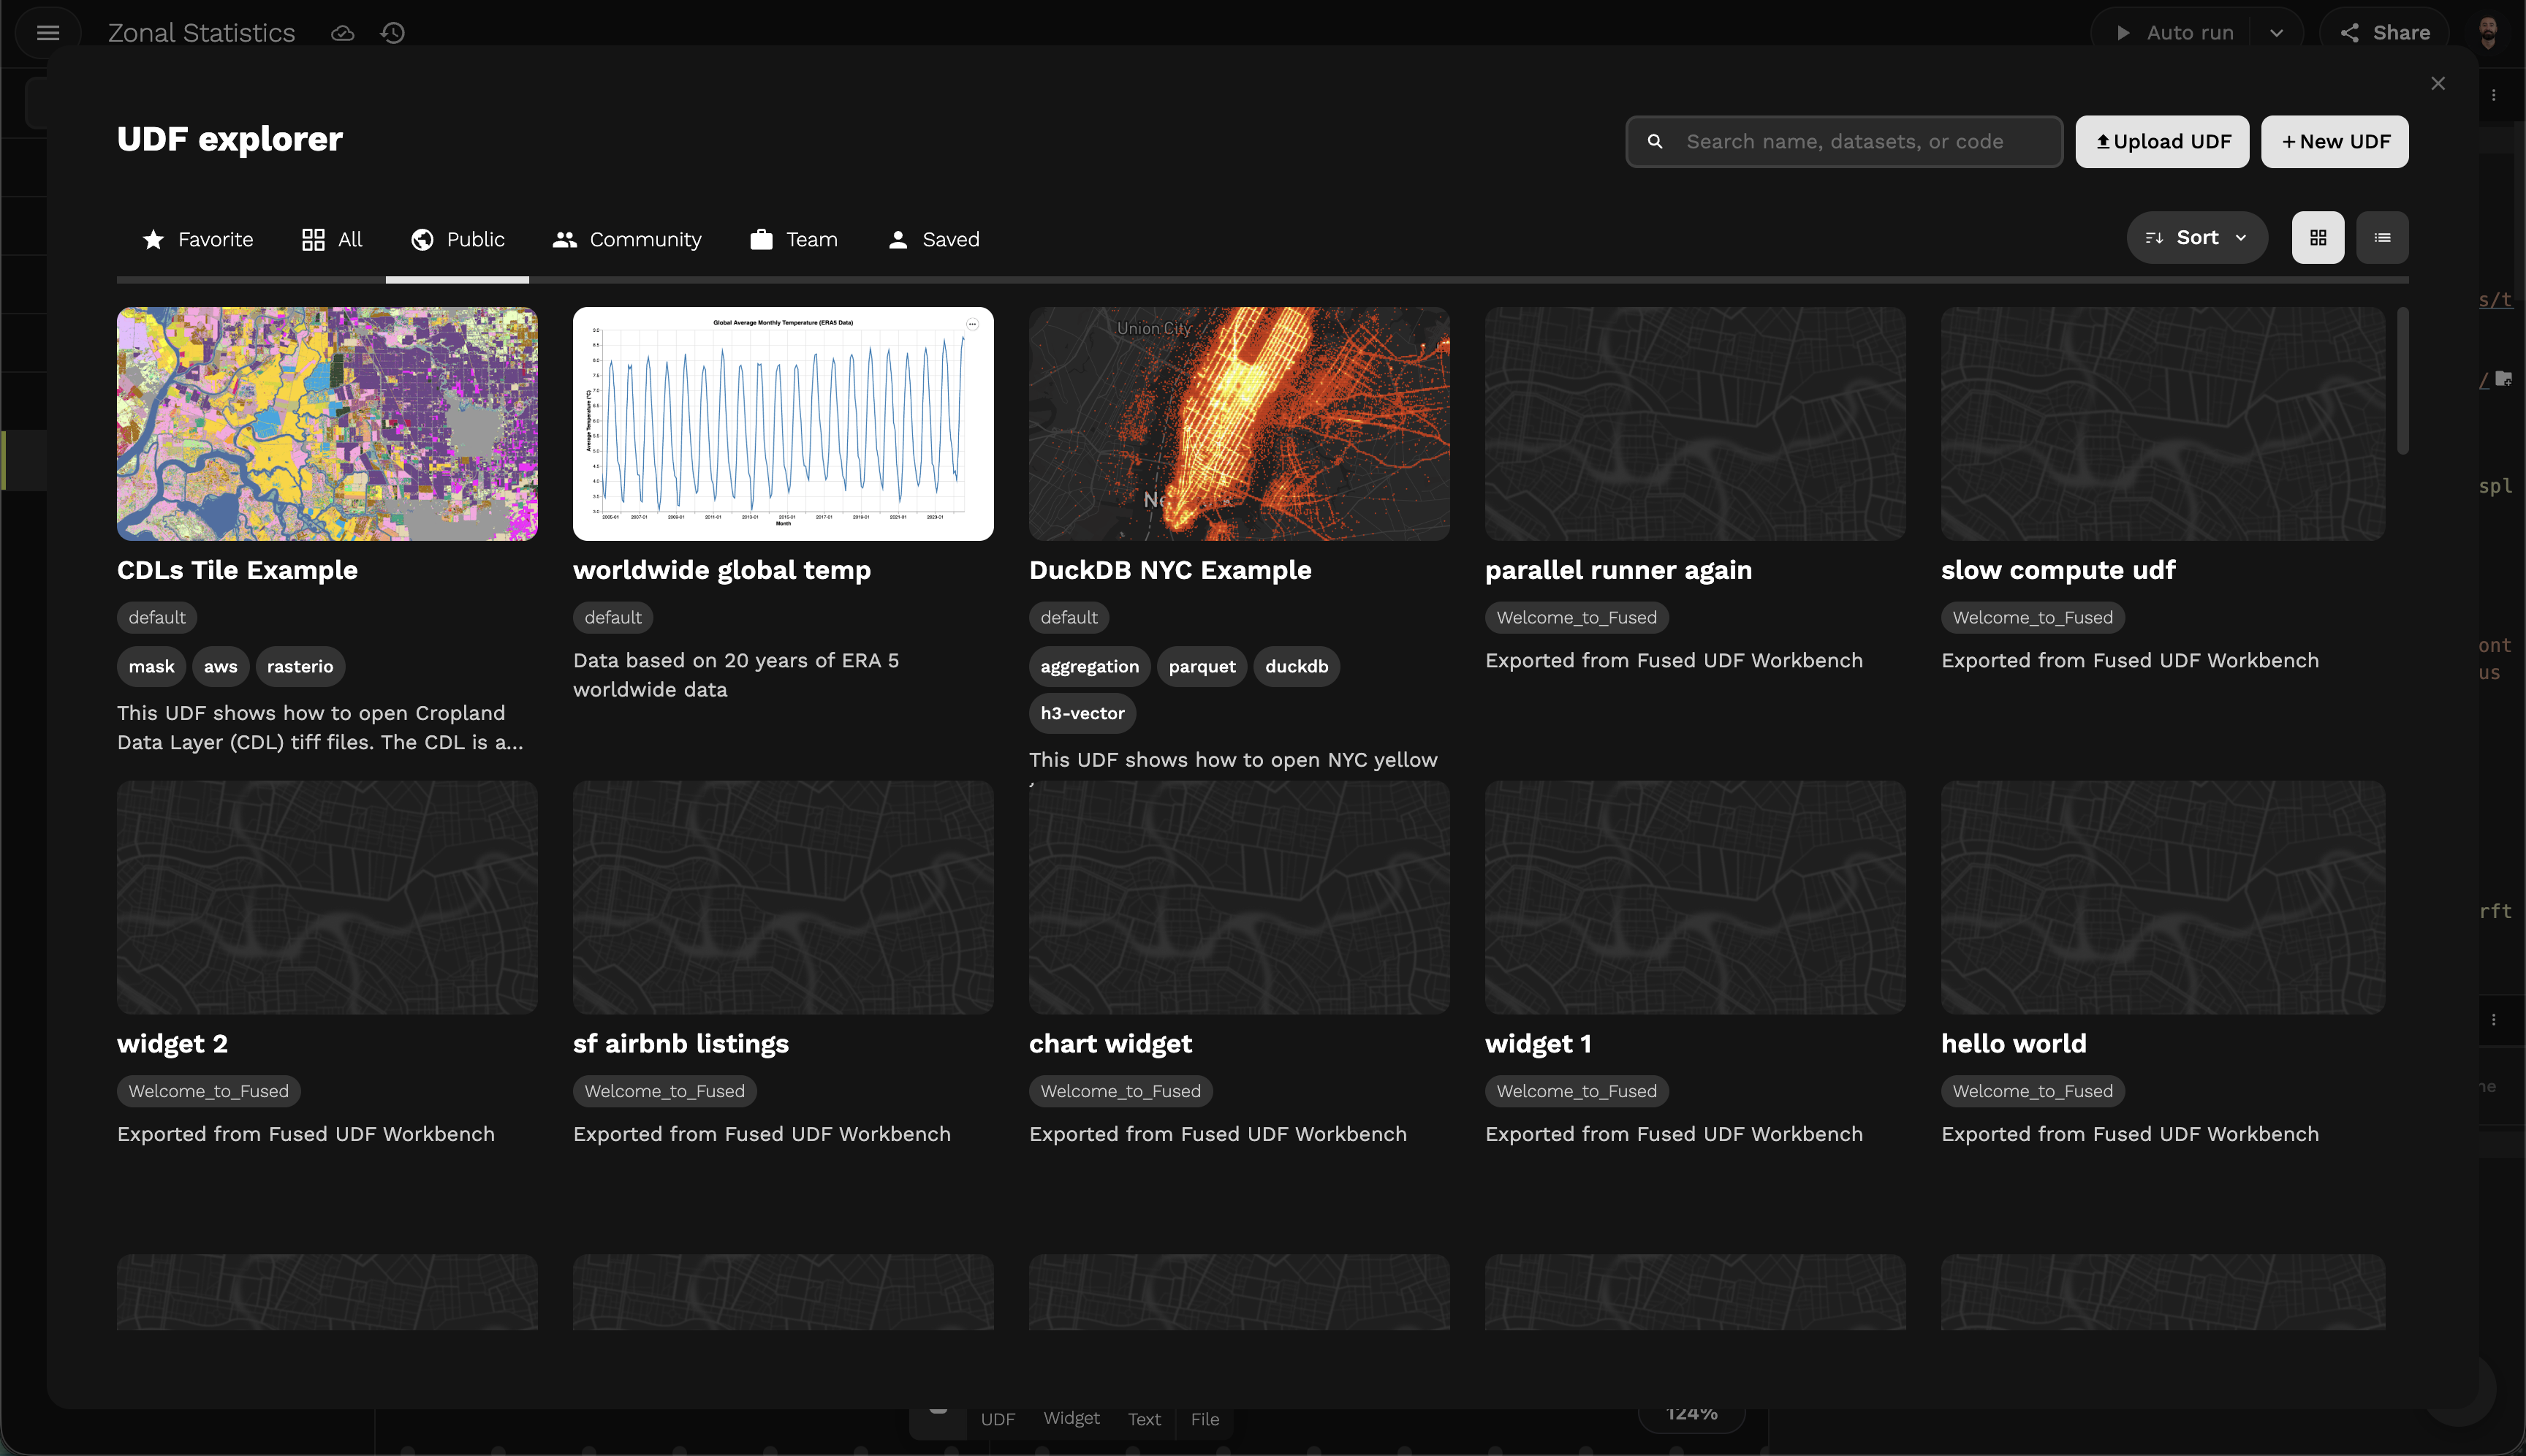Screen dimensions: 2526x1456
Task: Select 'File' in the bottom toolbar
Action: [x=1205, y=1420]
